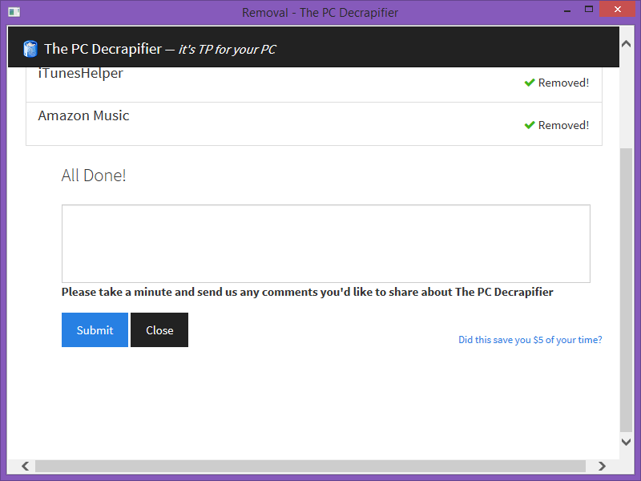
Task: Select the iTunesHelper entry name
Action: (x=81, y=73)
